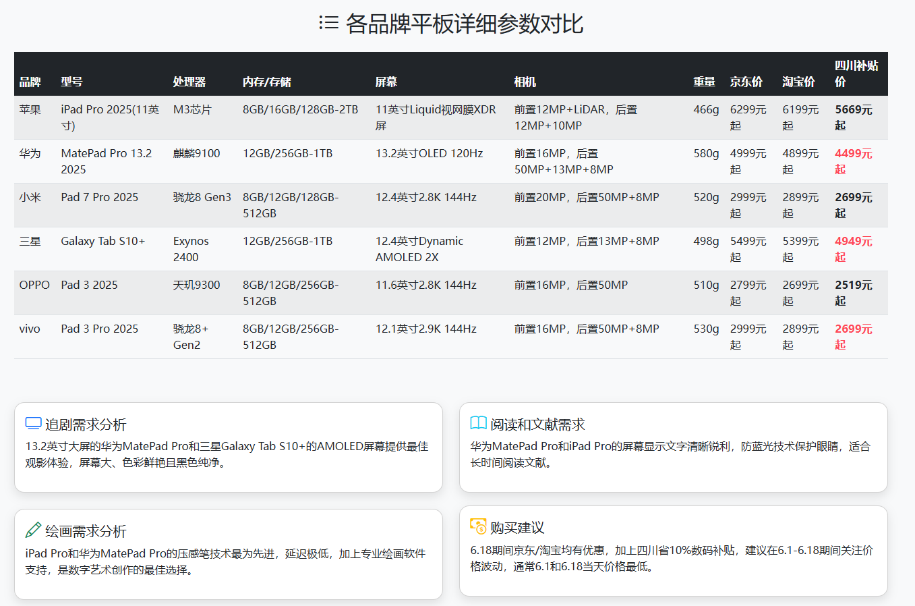
Task: Click the 追剧需求分析 card heading
Action: 86,424
